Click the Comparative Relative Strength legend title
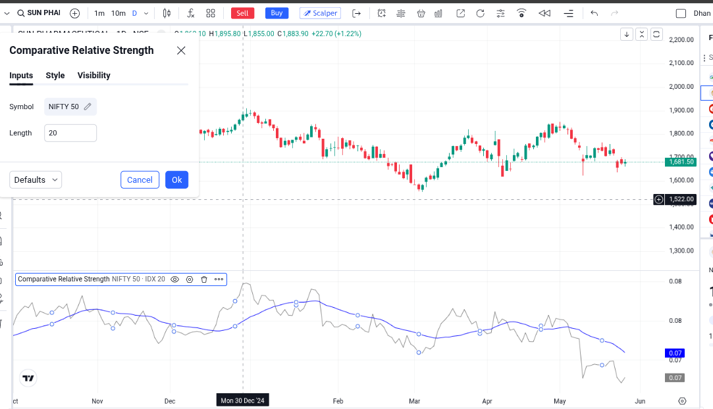 [x=64, y=279]
